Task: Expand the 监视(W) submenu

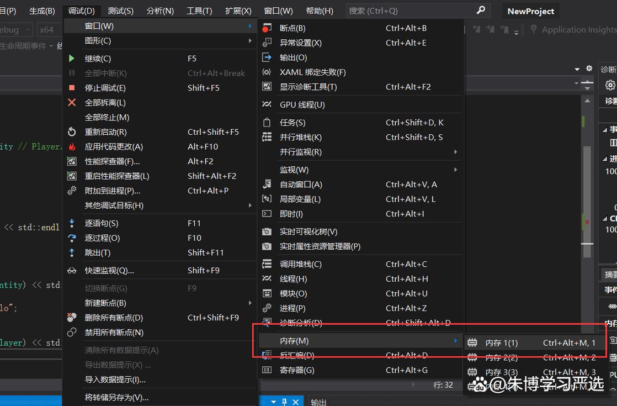Action: (x=455, y=170)
